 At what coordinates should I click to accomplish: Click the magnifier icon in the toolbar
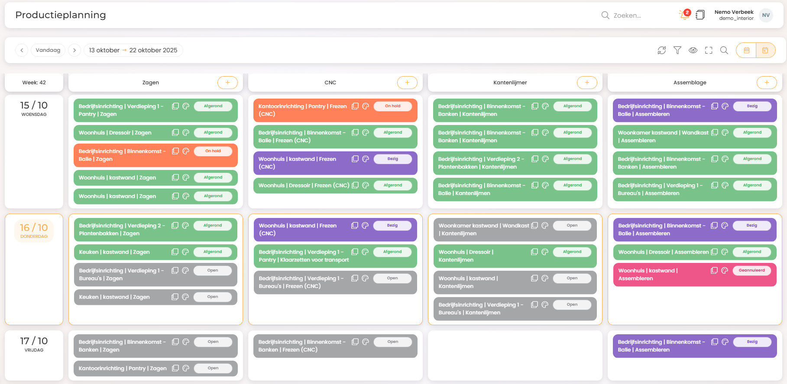(724, 50)
